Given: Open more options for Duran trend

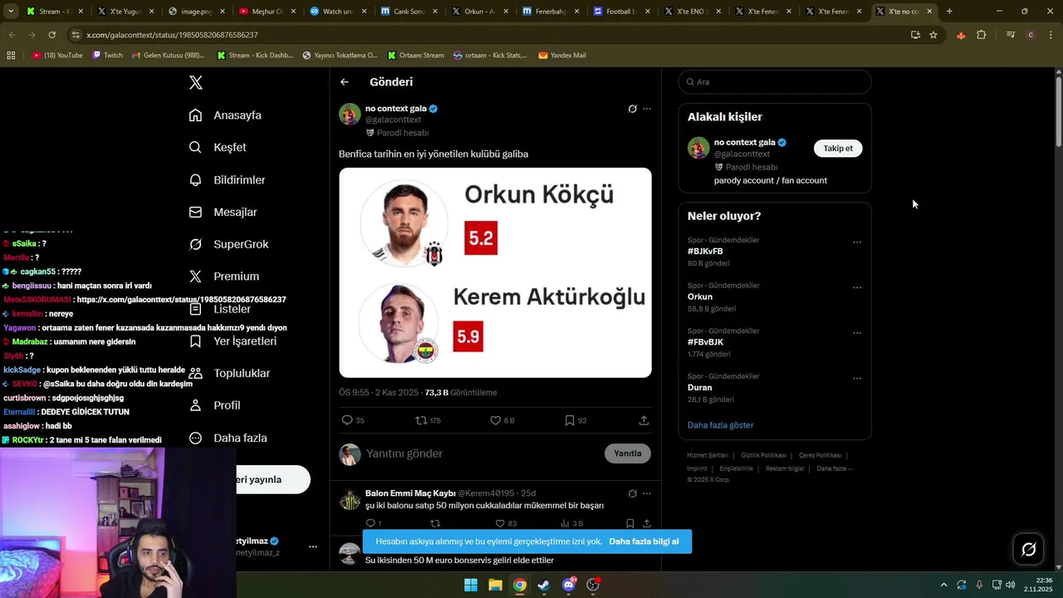Looking at the screenshot, I should (x=857, y=379).
